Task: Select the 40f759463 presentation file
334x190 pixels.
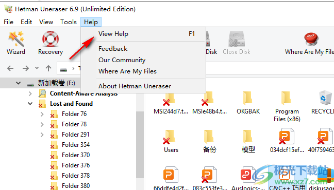Action: (322, 140)
